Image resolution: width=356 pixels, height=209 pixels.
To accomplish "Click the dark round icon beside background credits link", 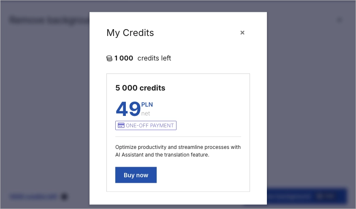I will [x=64, y=196].
